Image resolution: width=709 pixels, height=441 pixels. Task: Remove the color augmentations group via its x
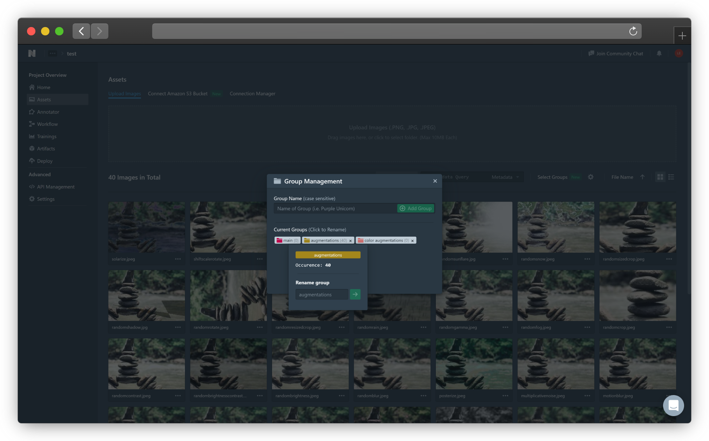tap(412, 241)
